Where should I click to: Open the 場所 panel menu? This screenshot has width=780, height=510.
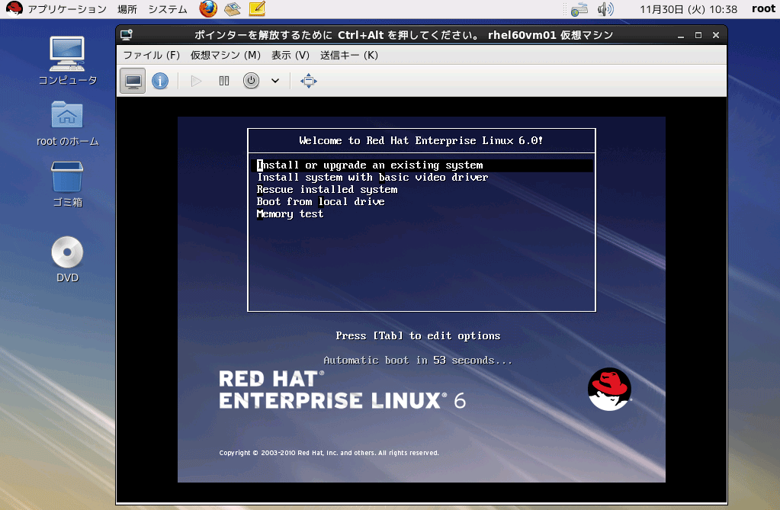(127, 9)
